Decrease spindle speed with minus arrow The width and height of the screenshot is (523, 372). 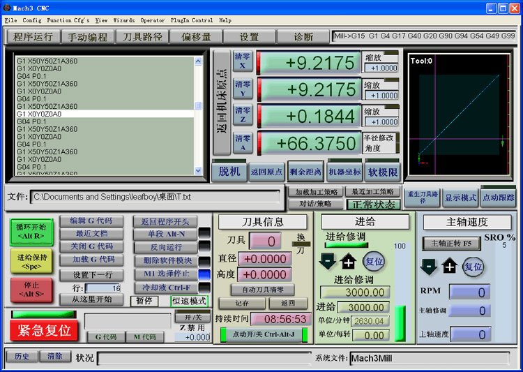(x=429, y=267)
